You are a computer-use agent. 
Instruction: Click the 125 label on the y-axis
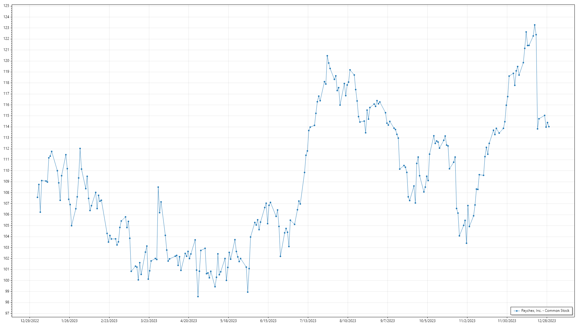coord(6,6)
